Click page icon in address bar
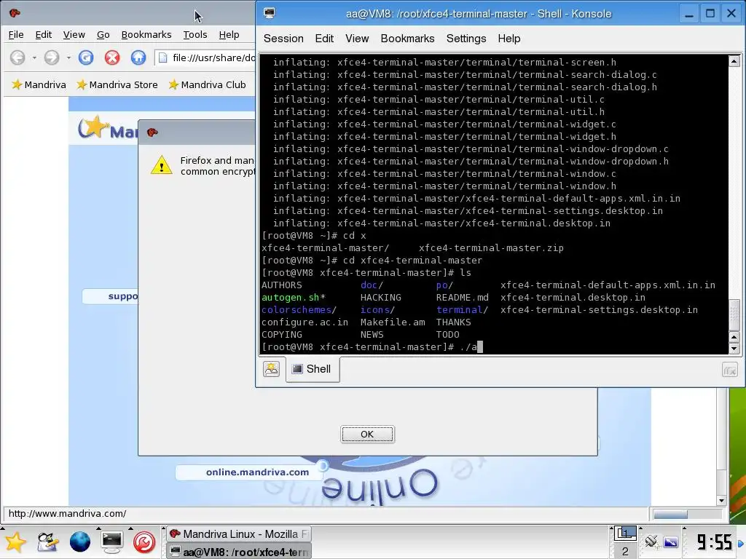 pyautogui.click(x=162, y=58)
